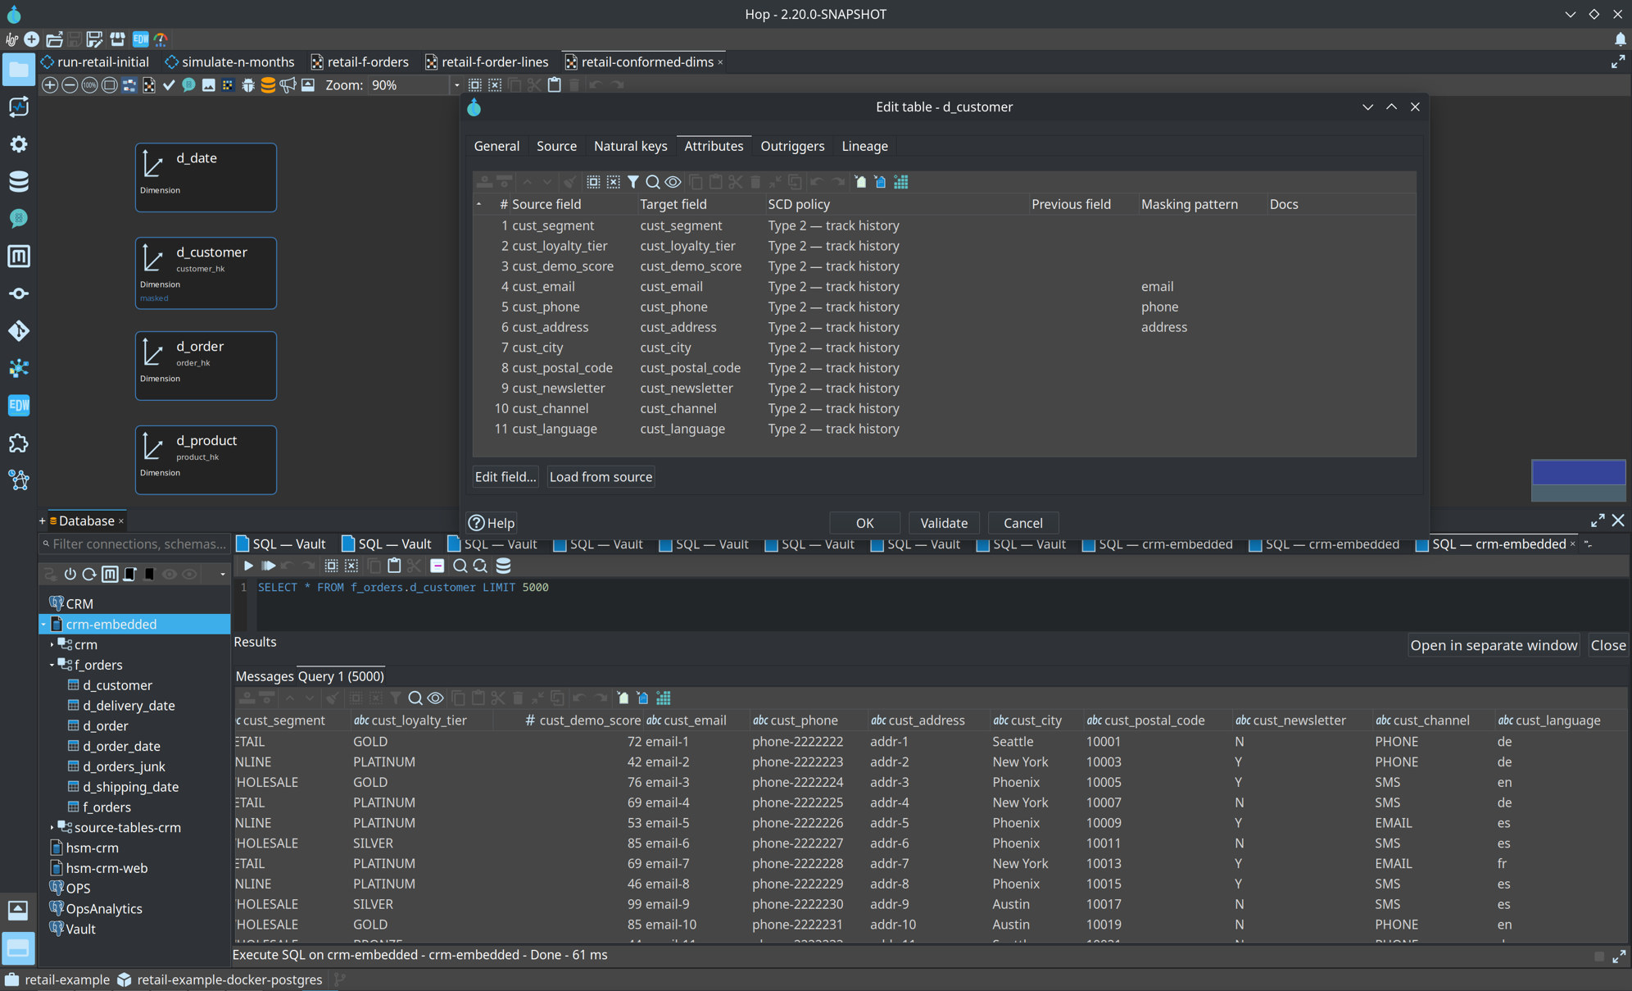Run the SQL query with play icon
Viewport: 1632px width, 991px height.
248,566
